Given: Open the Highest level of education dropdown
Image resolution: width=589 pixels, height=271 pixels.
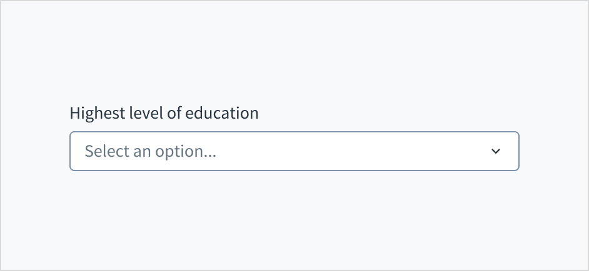Looking at the screenshot, I should (294, 151).
